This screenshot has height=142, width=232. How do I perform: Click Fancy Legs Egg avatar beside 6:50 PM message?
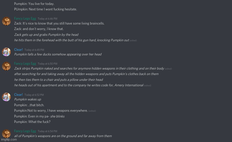tap(6, 66)
